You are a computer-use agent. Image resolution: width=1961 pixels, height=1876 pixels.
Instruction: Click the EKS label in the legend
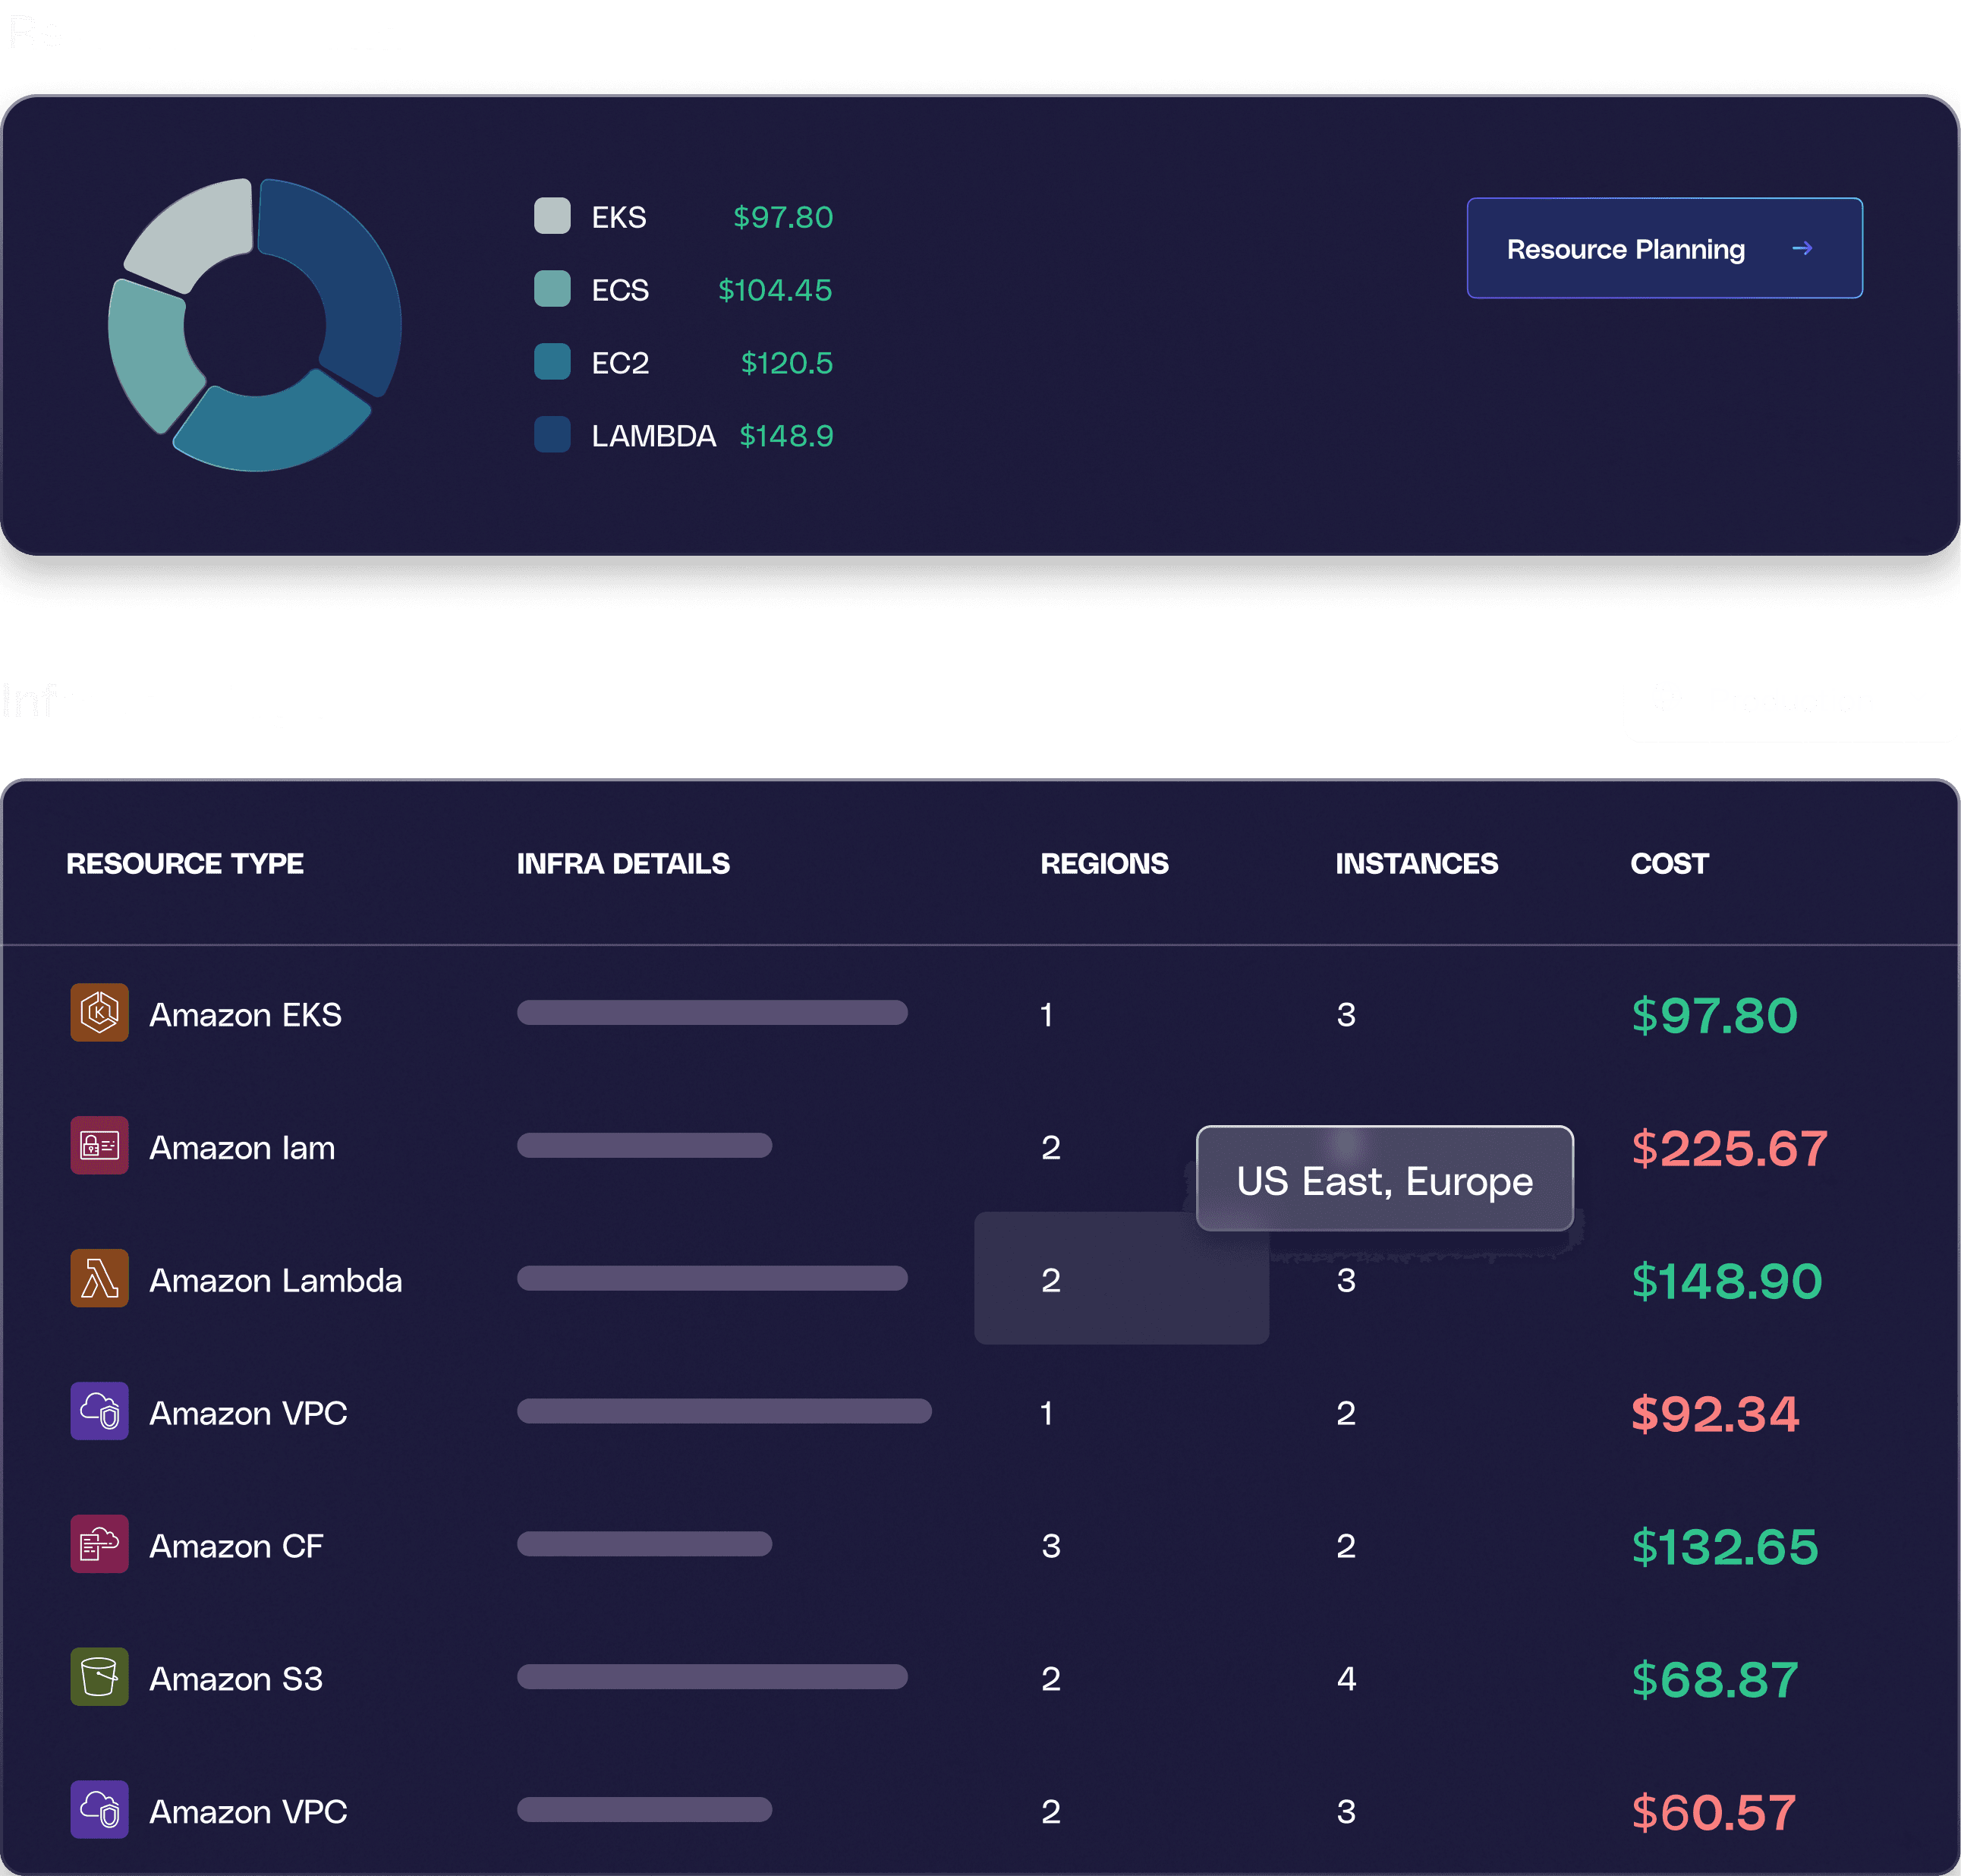619,217
